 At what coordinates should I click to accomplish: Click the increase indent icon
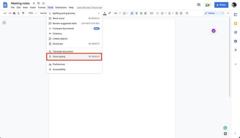coord(181,13)
